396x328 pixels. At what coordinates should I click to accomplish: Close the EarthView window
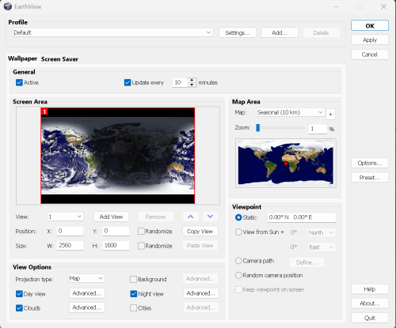click(383, 6)
